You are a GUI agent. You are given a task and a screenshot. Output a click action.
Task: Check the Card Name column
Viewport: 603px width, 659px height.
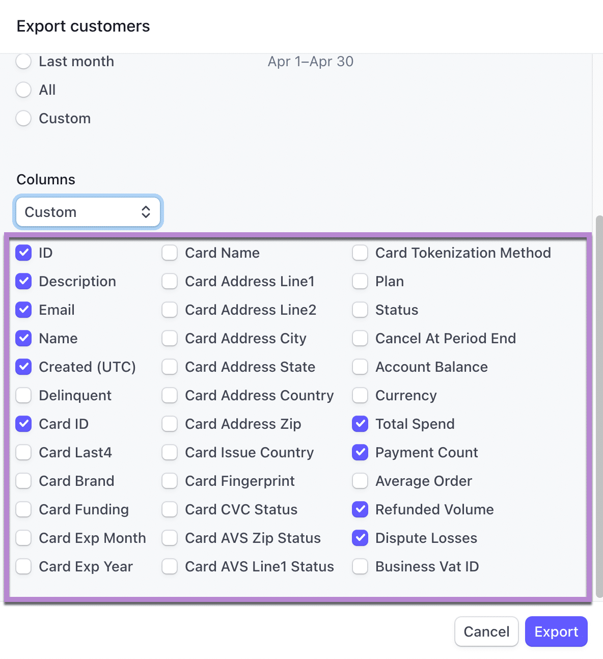pyautogui.click(x=170, y=253)
